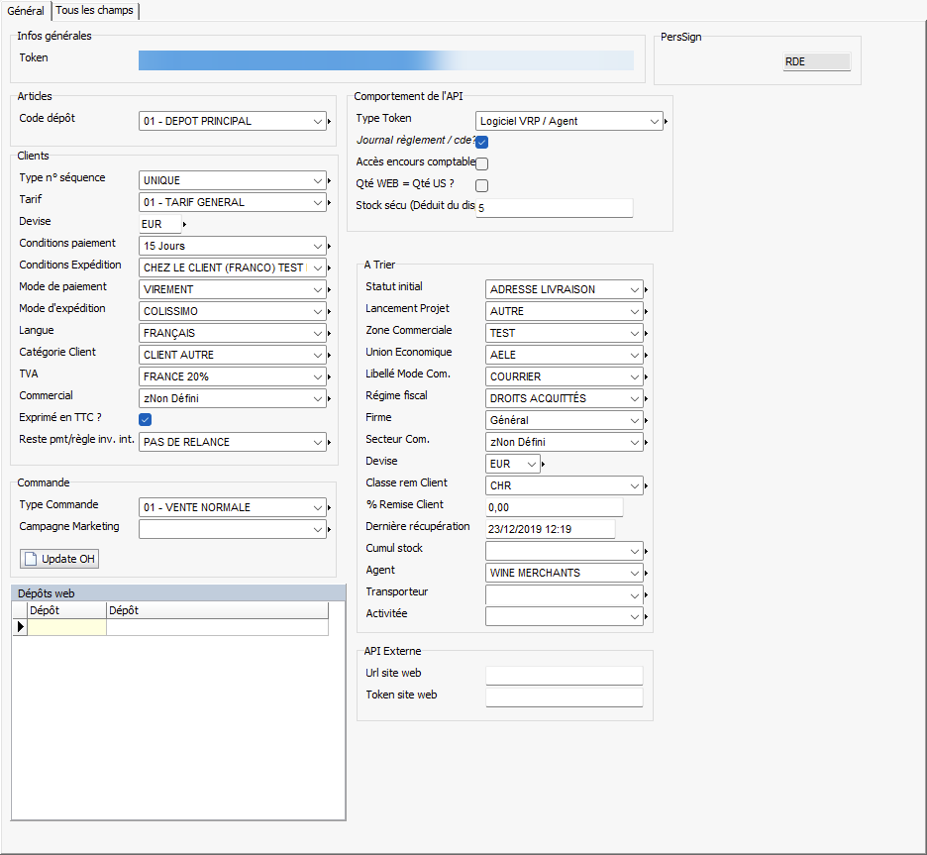Screen dimensions: 927x855
Task: Click the arrow icon right of Statut initial
Action: [648, 290]
